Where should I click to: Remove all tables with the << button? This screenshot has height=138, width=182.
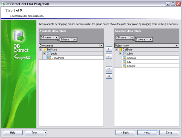109,76
